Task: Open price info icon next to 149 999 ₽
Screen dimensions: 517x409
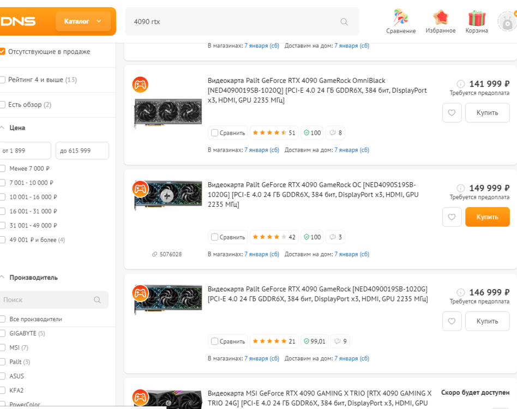Action: 461,188
